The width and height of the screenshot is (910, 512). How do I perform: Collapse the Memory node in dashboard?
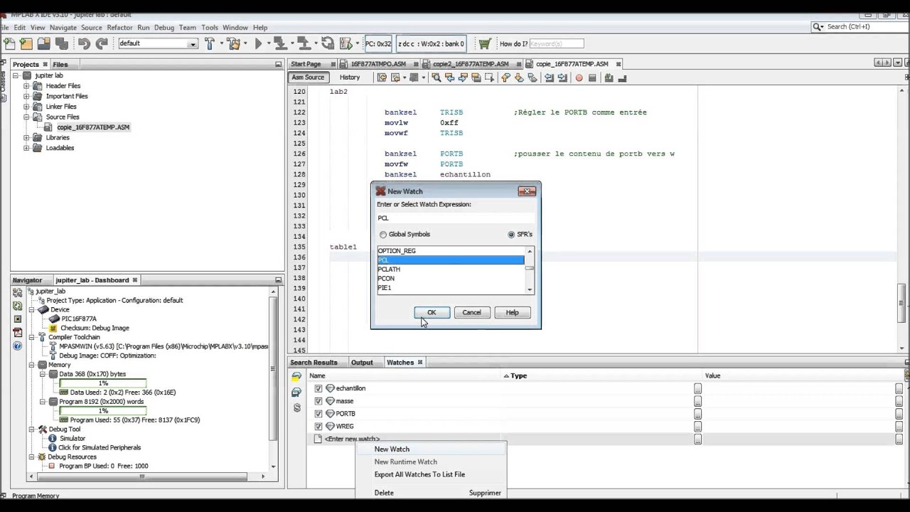[32, 365]
